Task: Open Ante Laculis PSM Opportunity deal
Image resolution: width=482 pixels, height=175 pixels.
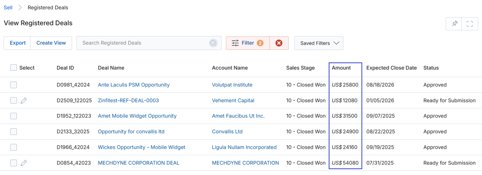Action: (x=134, y=85)
